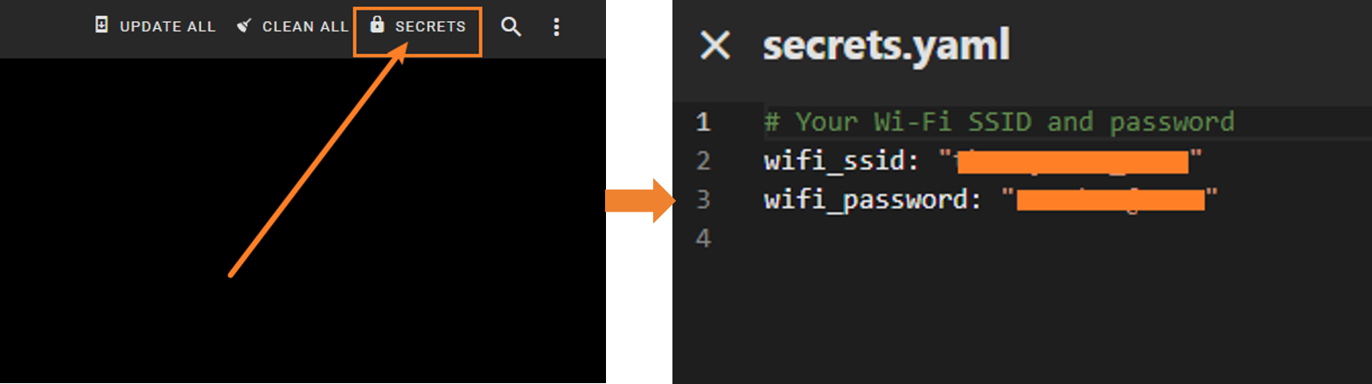Select line number 4 in gutter

point(703,238)
